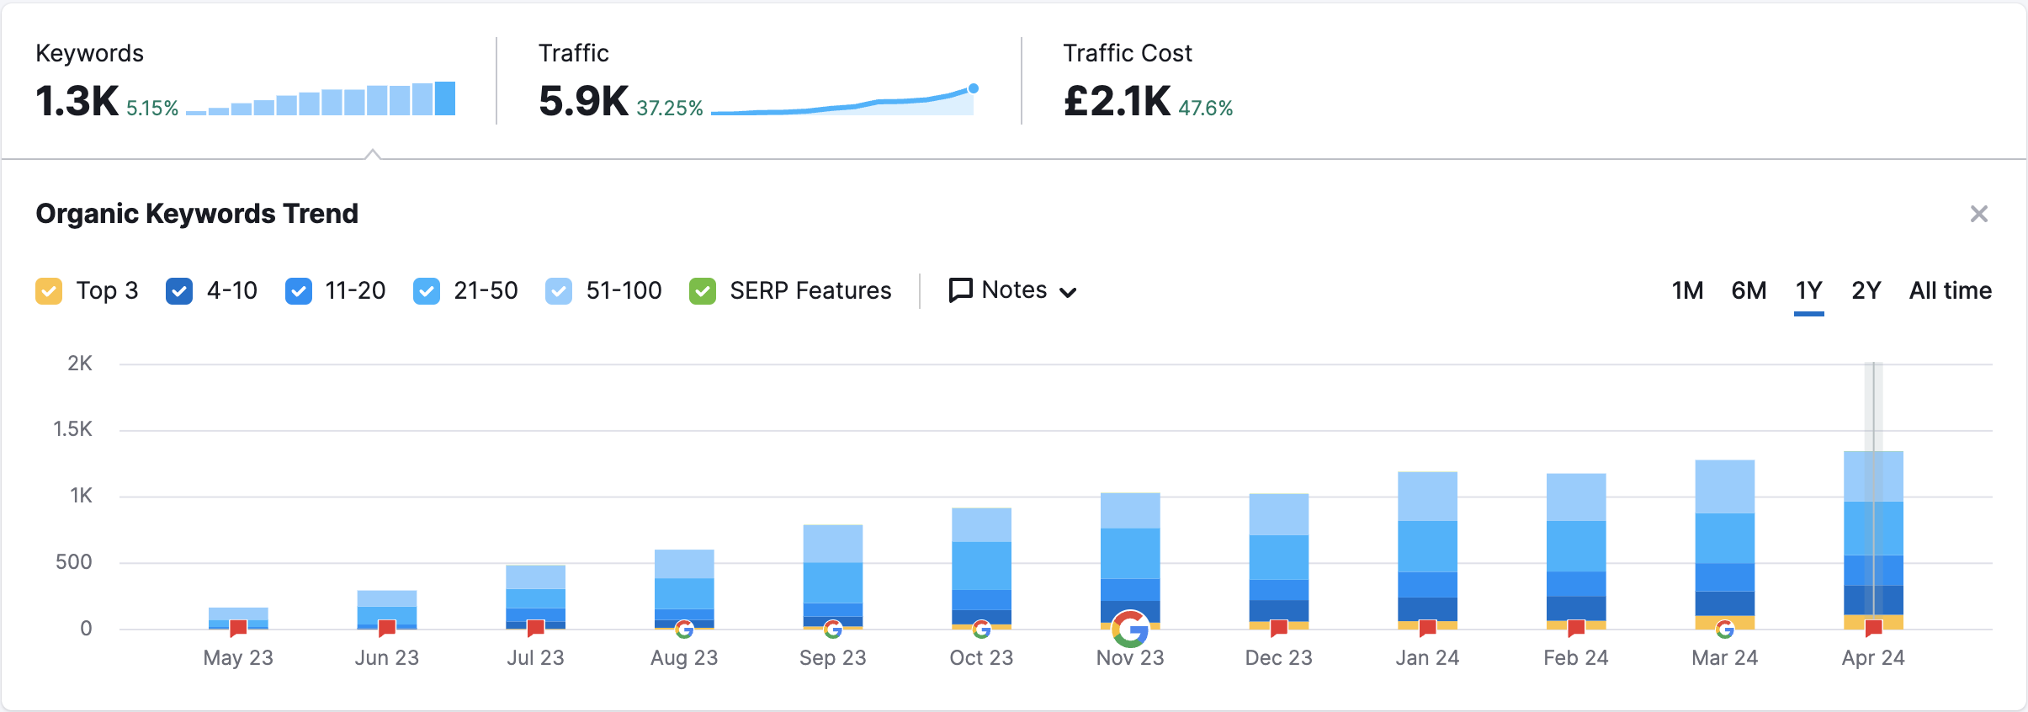Open the Notes dropdown
Viewport: 2028px width, 712px height.
point(1013,291)
